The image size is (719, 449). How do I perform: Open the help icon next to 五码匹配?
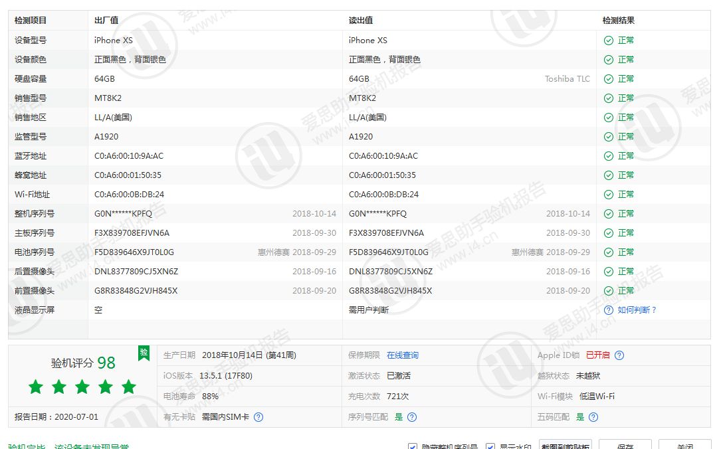point(593,417)
